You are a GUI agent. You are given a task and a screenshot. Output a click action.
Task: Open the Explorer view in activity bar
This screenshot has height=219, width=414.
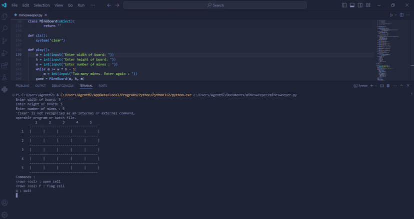click(4, 16)
